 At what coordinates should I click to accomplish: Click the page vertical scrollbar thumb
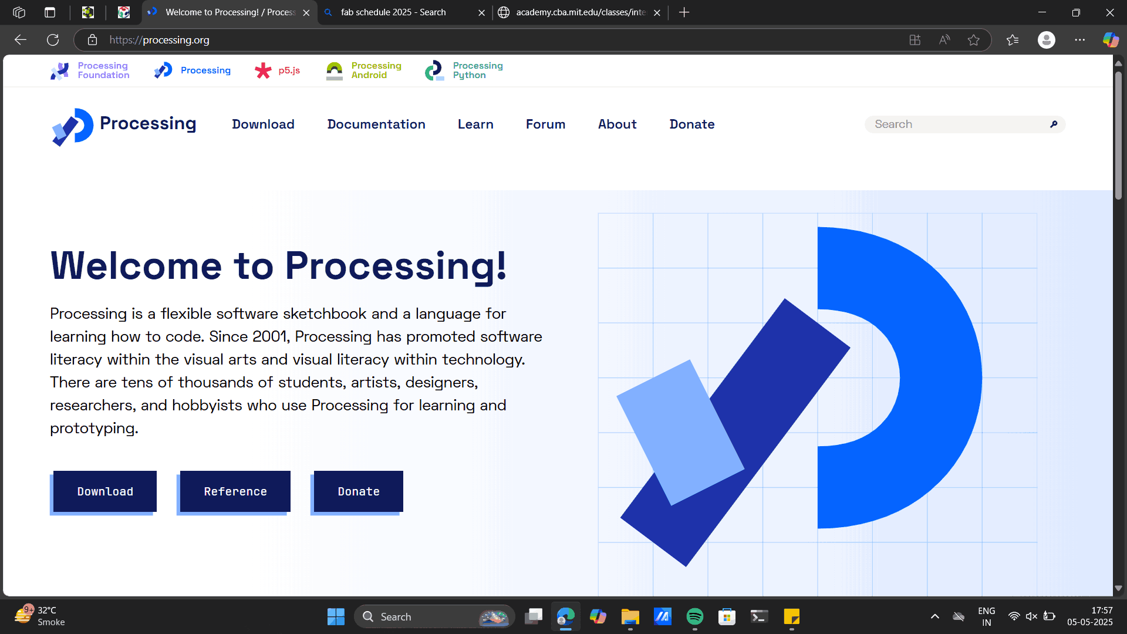[x=1118, y=135]
